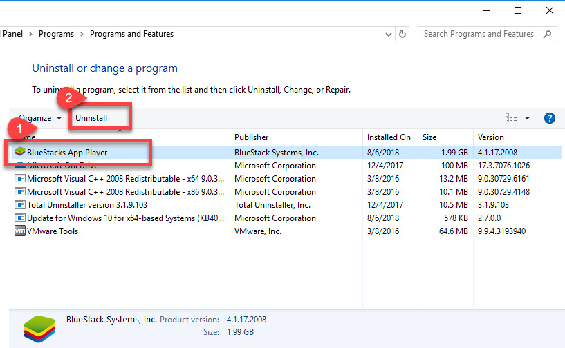Viewport: 565px width, 348px height.
Task: Open the blue help question mark icon
Action: [550, 118]
